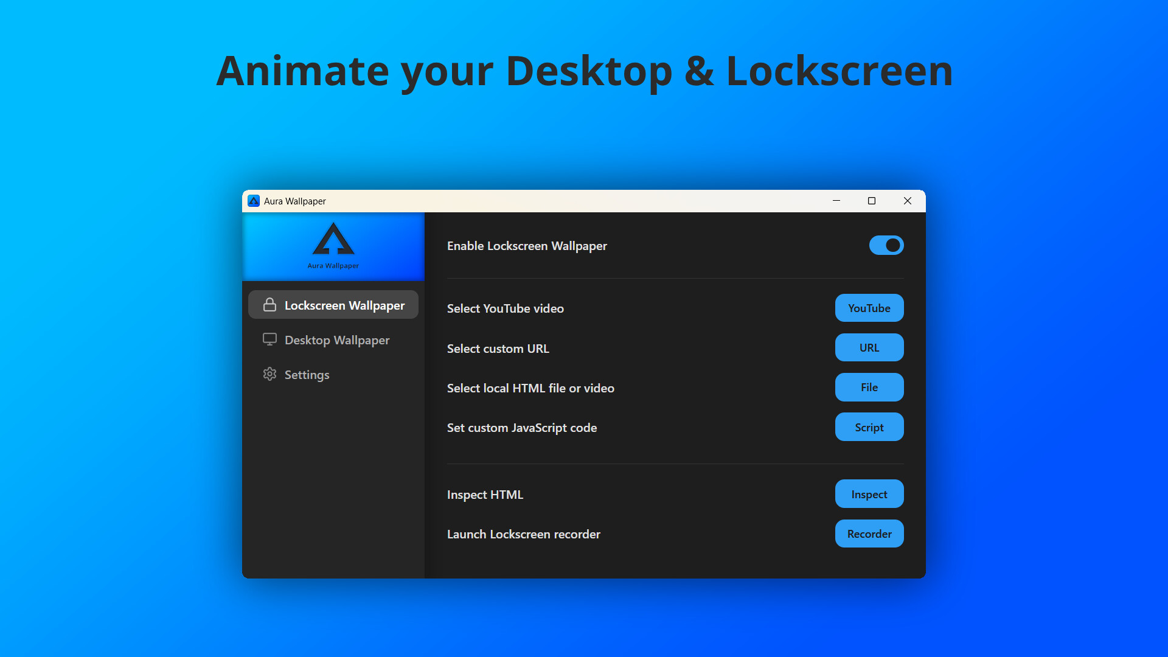Click the Launch Lockscreen recorder label

(523, 534)
